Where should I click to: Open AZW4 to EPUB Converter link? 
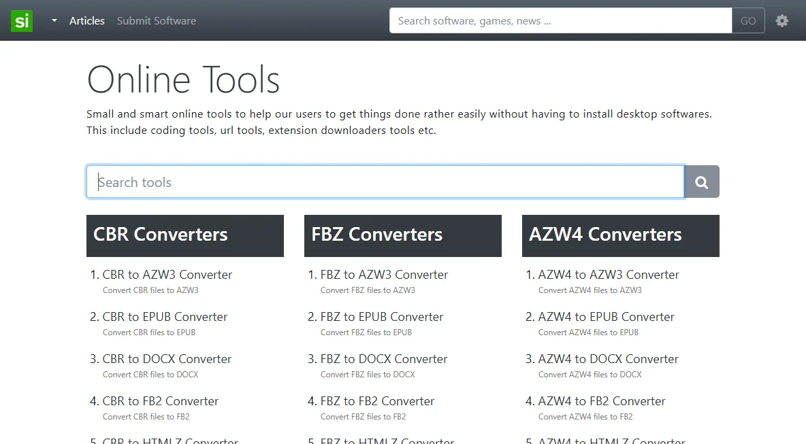[x=606, y=317]
